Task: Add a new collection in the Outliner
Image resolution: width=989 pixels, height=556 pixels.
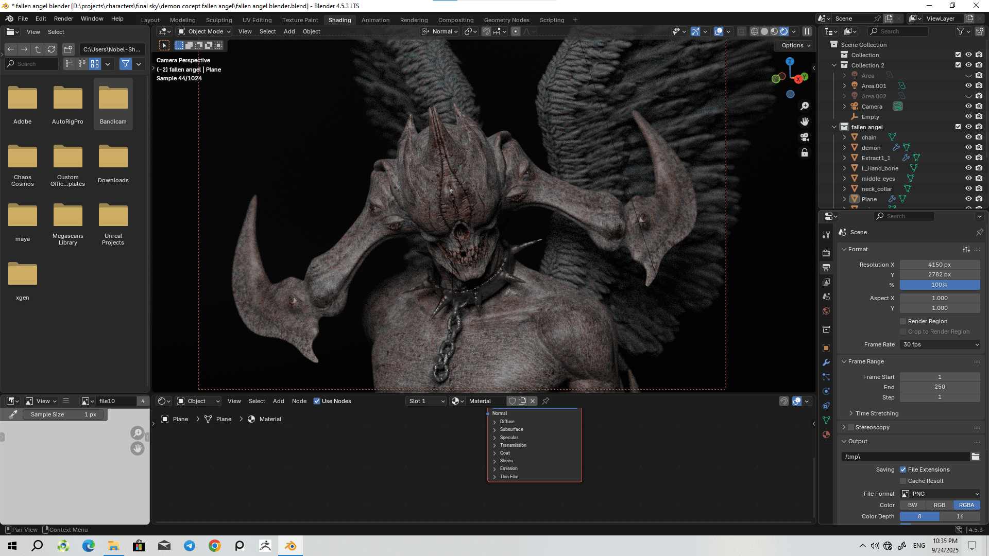Action: 979,31
